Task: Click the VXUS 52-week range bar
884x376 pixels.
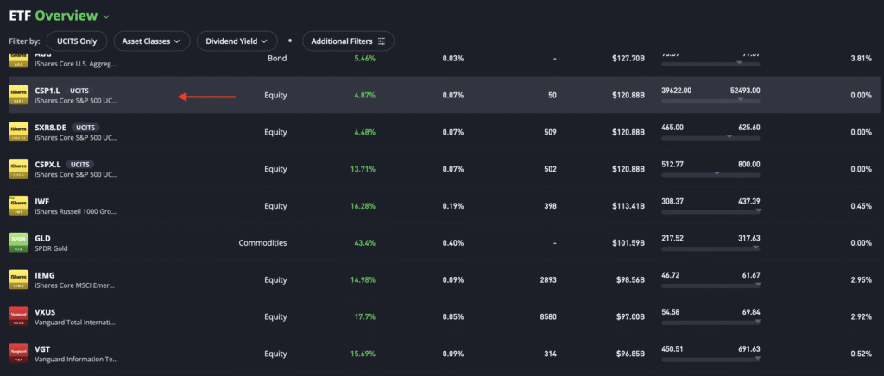Action: coord(710,323)
